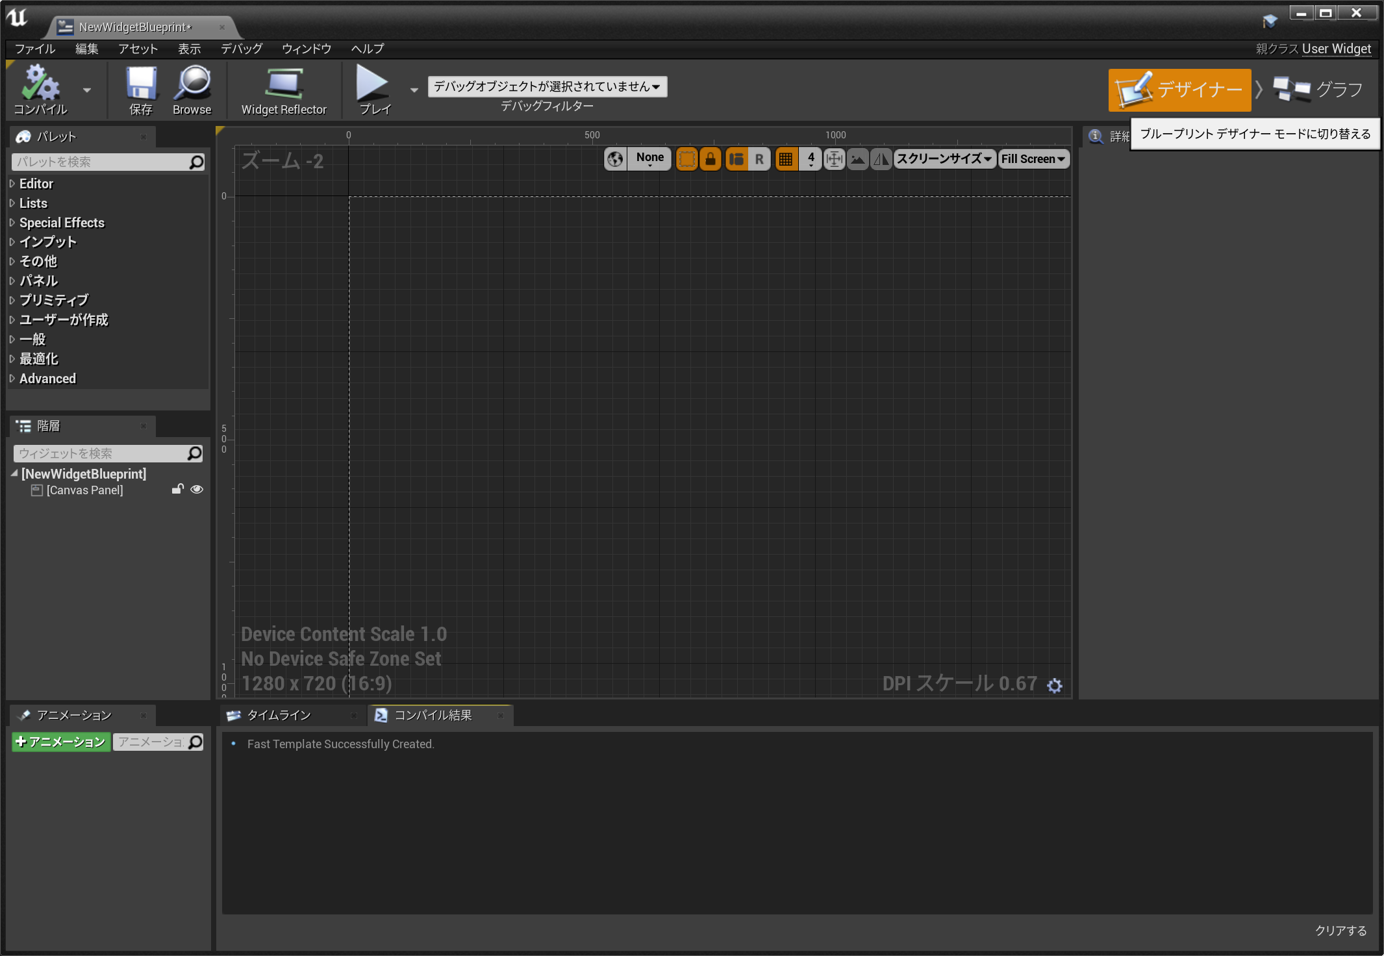The height and width of the screenshot is (956, 1384).
Task: Open the DPI scale settings gear
Action: (1055, 685)
